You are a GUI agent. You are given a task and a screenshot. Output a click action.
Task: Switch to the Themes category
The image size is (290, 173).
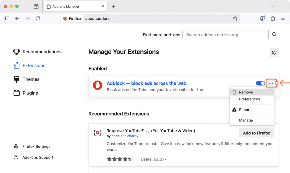coord(31,79)
